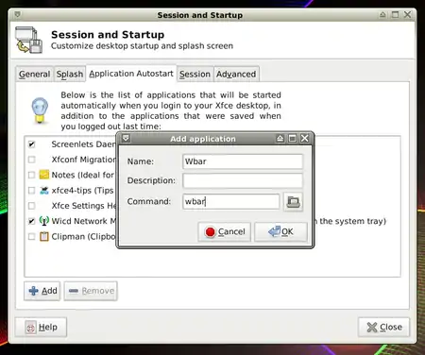Click the Remove button

[91, 291]
